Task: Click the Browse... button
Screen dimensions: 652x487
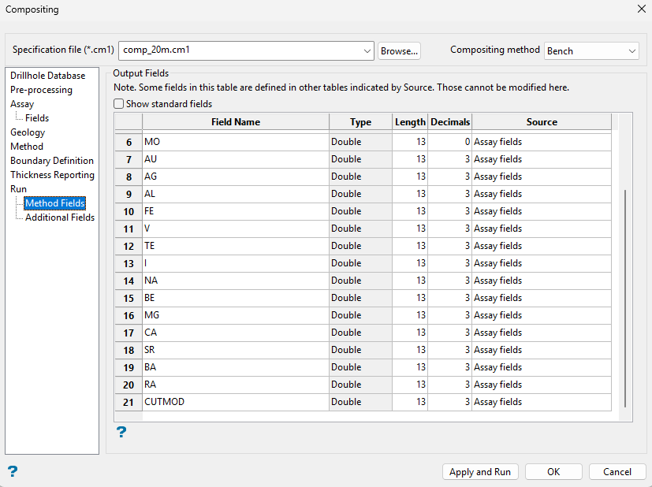Action: tap(399, 50)
